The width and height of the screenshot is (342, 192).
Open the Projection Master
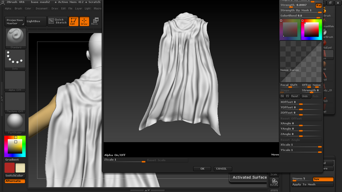coord(15,21)
